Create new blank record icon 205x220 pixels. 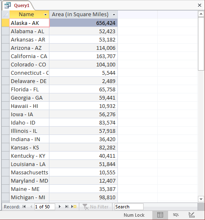[74, 207]
